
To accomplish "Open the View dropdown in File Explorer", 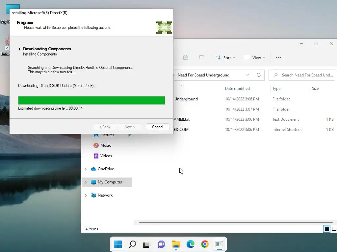I will click(x=255, y=58).
